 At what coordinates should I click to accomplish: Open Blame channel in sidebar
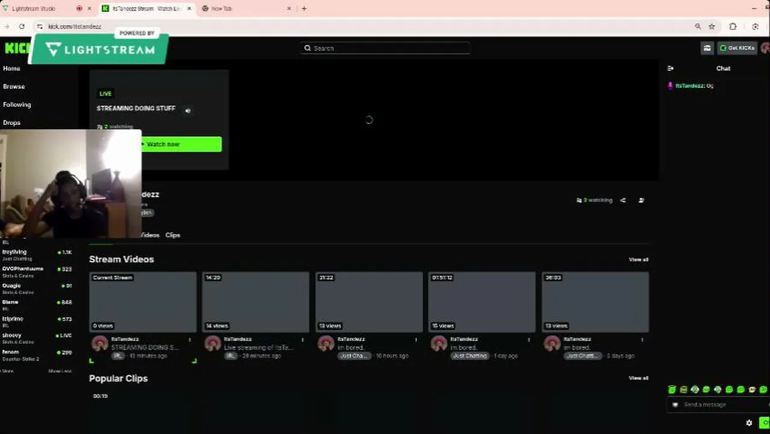(x=37, y=305)
